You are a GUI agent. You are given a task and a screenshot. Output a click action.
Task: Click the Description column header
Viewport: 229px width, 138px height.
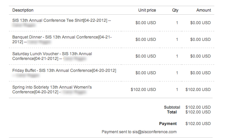(23, 10)
